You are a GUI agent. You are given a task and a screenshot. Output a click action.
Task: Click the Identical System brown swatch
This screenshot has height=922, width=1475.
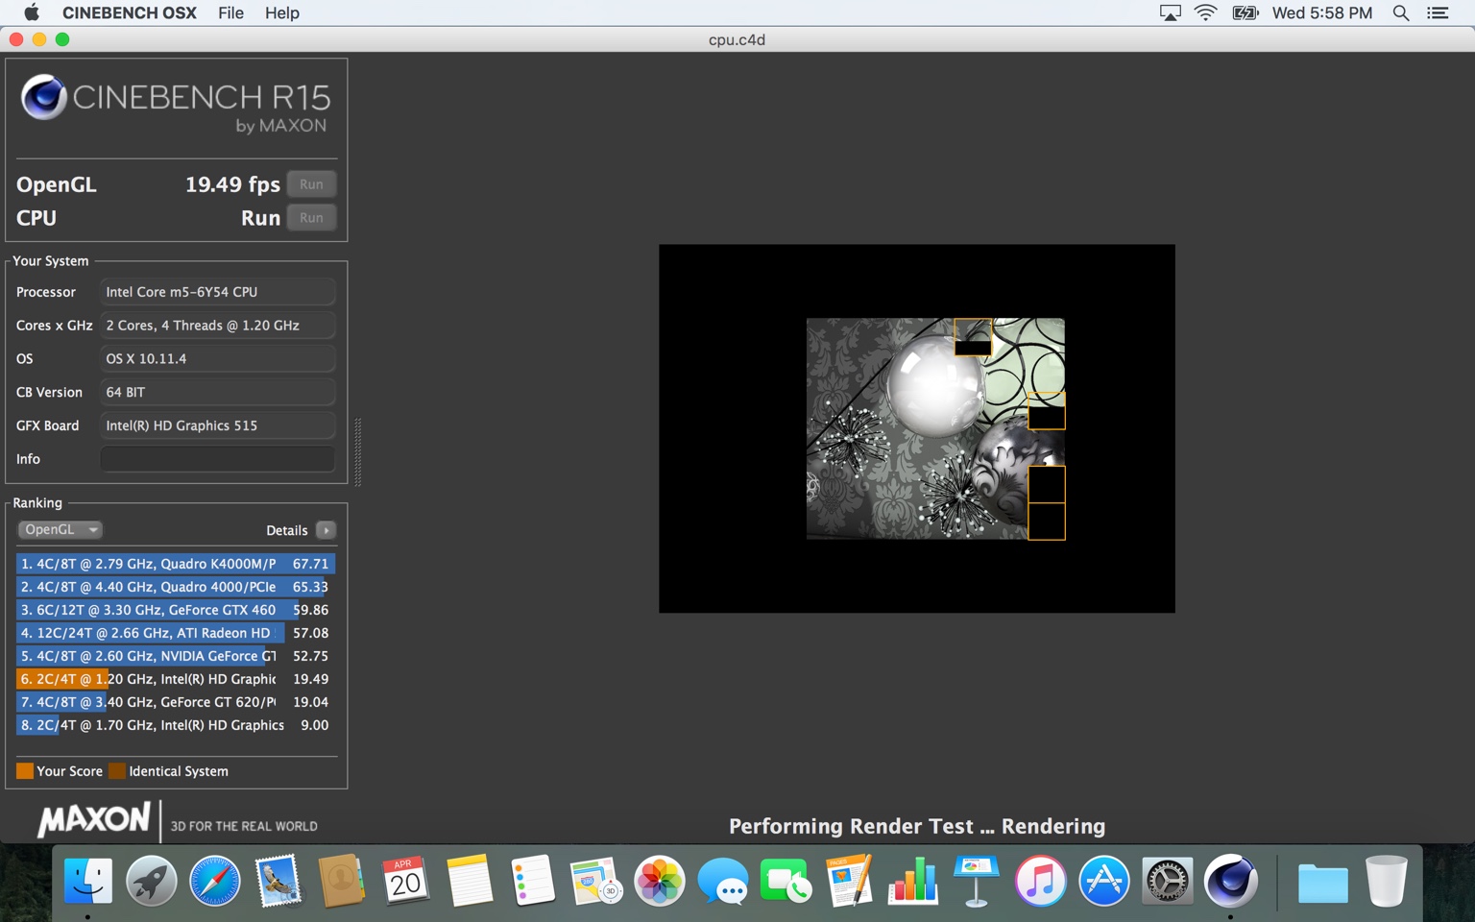pos(117,771)
